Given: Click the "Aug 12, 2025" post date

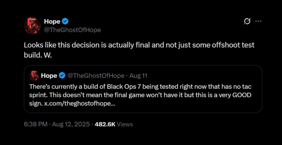Looking at the screenshot, I should 70,124.
